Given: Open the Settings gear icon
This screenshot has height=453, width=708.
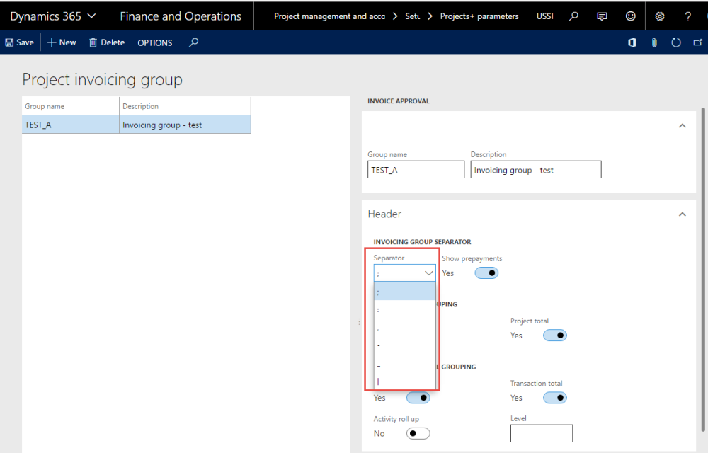Looking at the screenshot, I should click(x=660, y=16).
